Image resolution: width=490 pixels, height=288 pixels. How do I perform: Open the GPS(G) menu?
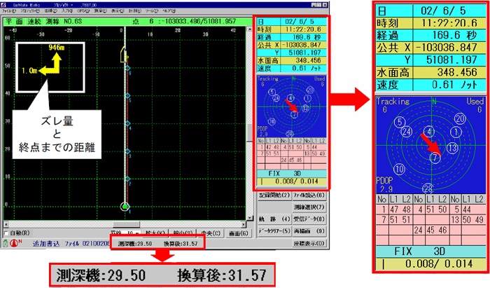click(83, 11)
